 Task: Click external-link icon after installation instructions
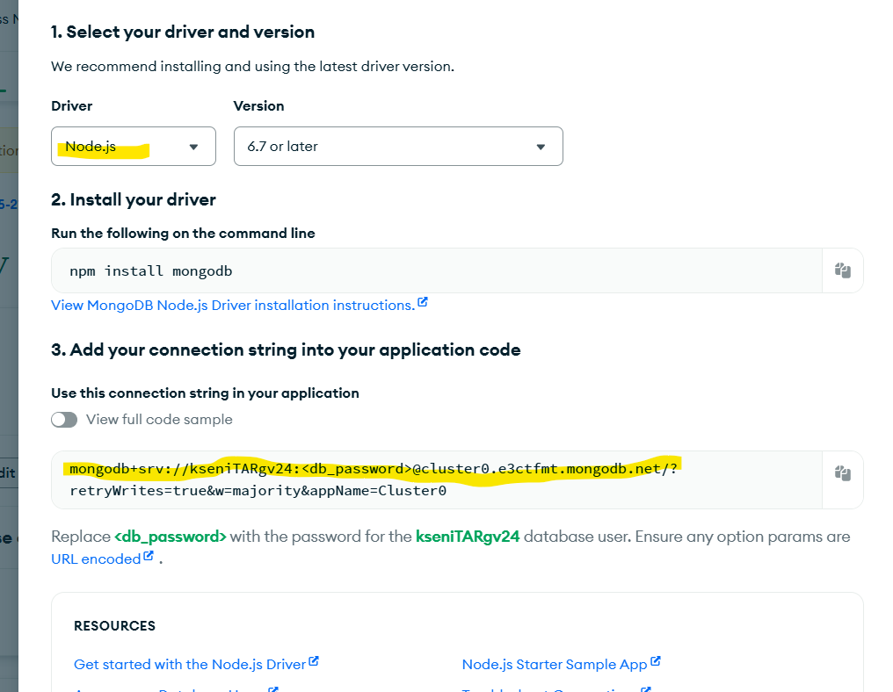[x=423, y=303]
